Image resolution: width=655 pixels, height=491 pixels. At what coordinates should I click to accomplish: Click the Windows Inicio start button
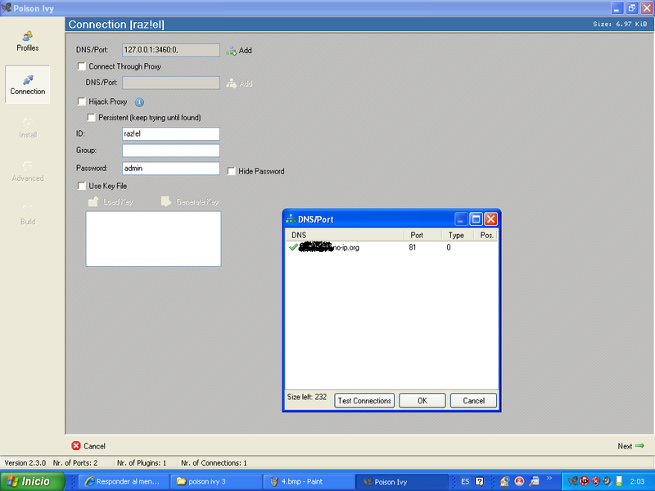(33, 481)
